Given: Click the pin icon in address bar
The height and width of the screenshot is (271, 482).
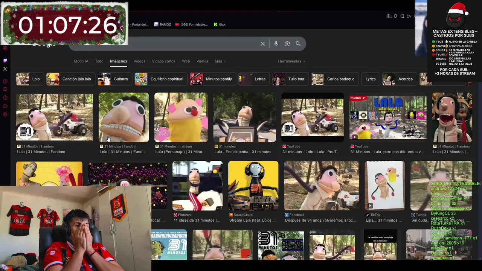Looking at the screenshot, I should coord(395,16).
